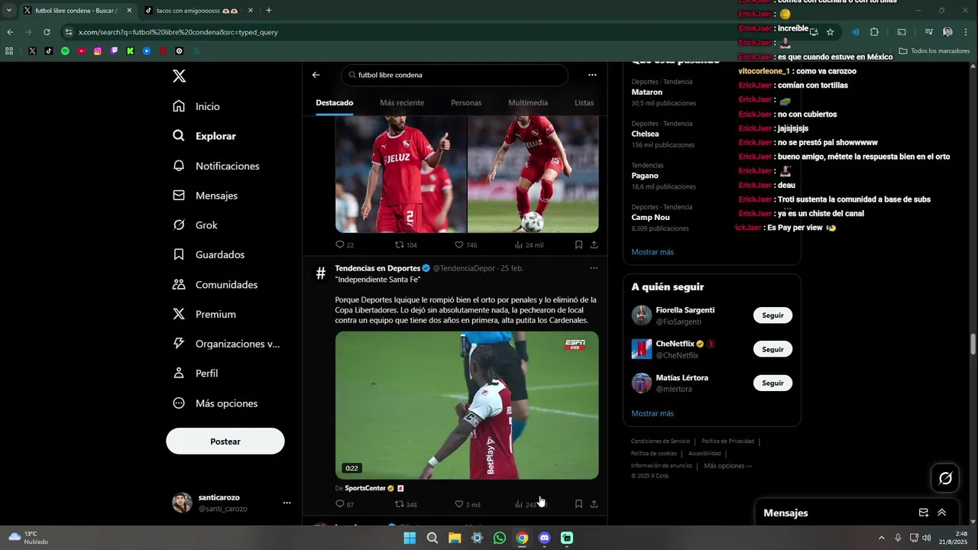Viewport: 978px width, 550px height.
Task: Click the back arrow beside search box
Action: click(316, 75)
